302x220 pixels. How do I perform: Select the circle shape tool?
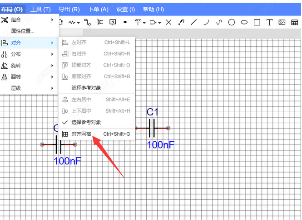(x=231, y=22)
